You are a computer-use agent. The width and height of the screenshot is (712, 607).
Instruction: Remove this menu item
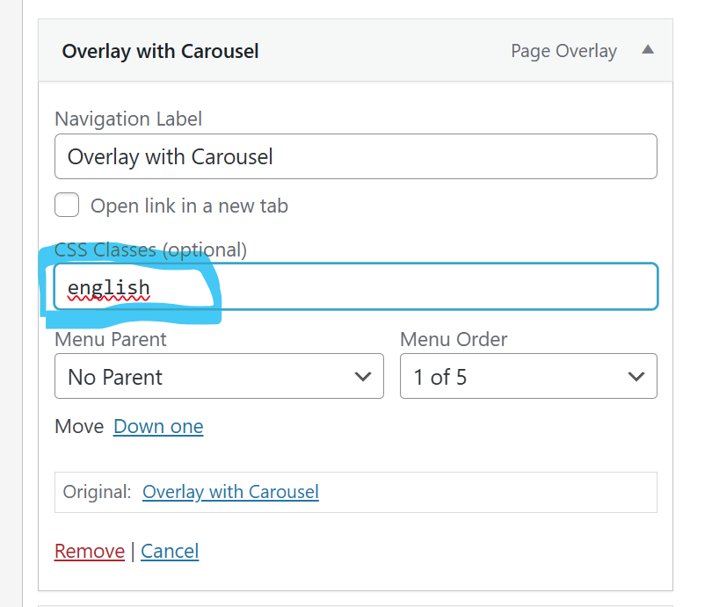[x=90, y=551]
